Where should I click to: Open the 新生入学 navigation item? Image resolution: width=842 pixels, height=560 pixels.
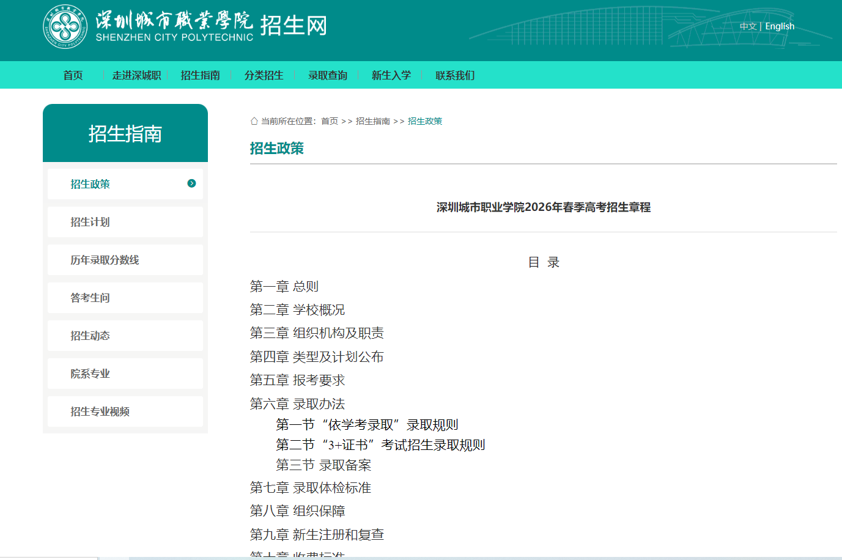click(391, 75)
